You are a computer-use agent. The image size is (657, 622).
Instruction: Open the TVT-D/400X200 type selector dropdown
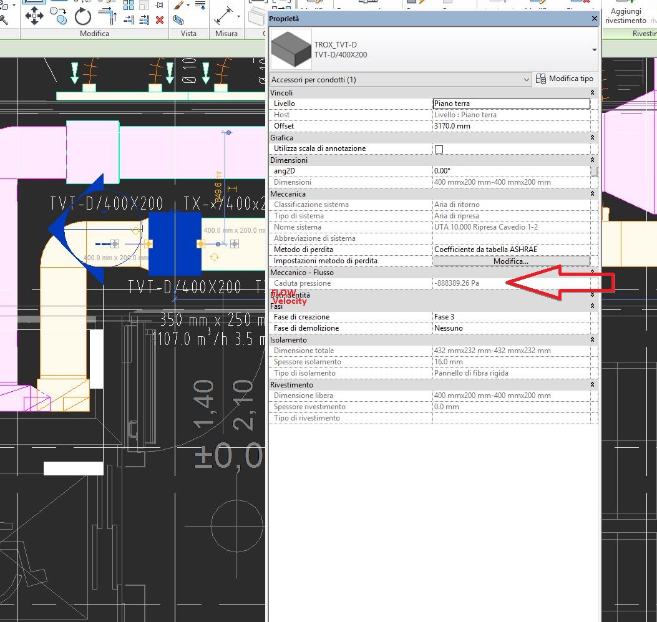click(x=593, y=50)
